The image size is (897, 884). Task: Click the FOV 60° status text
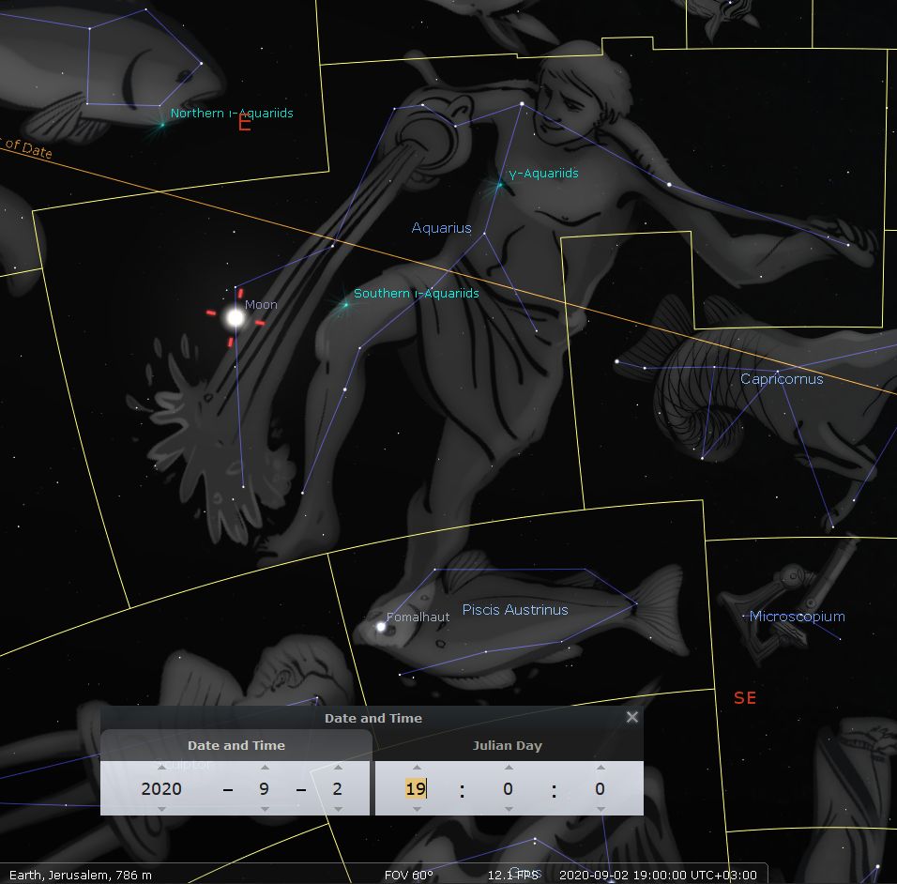(x=408, y=875)
